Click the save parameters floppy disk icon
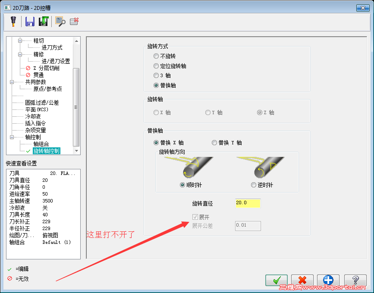 [30, 22]
